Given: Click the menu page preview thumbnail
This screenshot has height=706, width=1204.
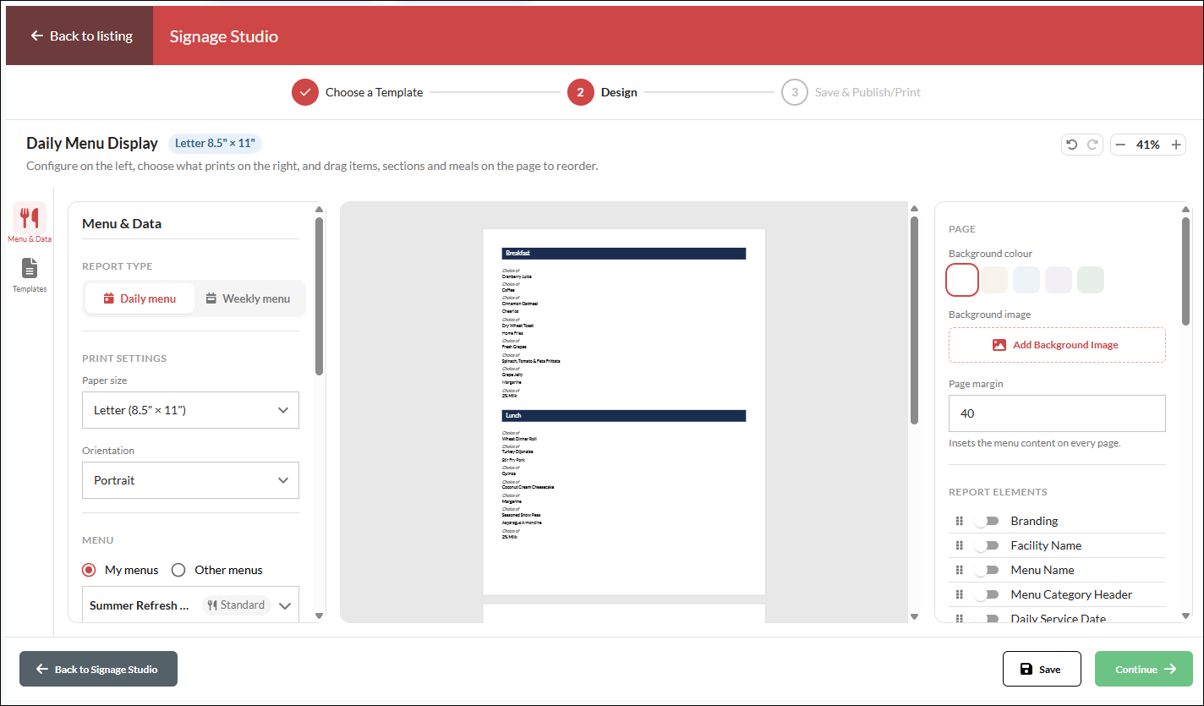Looking at the screenshot, I should click(x=624, y=412).
